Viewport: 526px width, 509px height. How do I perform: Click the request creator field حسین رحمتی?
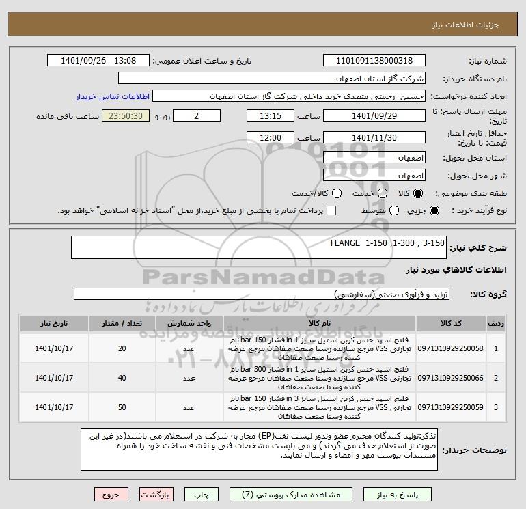(x=289, y=96)
